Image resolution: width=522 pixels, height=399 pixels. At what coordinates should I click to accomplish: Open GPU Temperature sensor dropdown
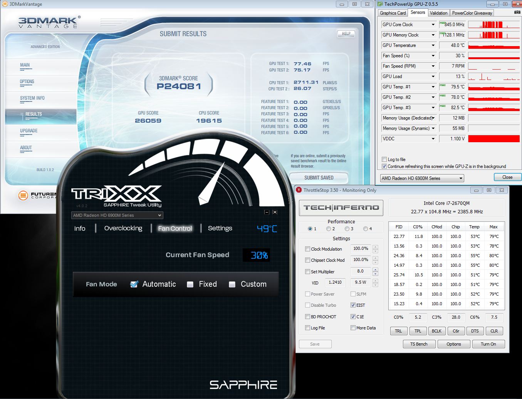click(x=433, y=45)
